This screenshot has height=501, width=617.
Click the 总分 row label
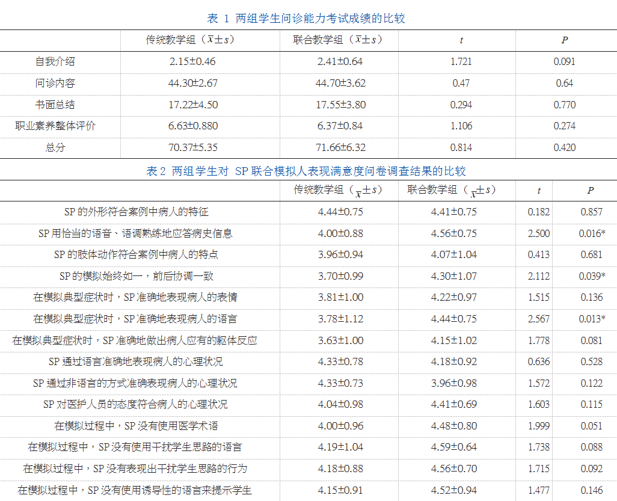(55, 147)
